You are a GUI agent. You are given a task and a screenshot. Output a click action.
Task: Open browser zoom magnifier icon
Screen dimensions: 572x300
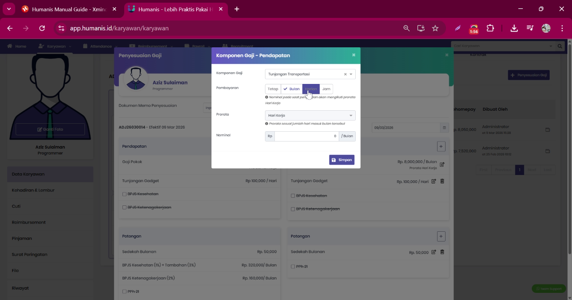[x=406, y=28]
